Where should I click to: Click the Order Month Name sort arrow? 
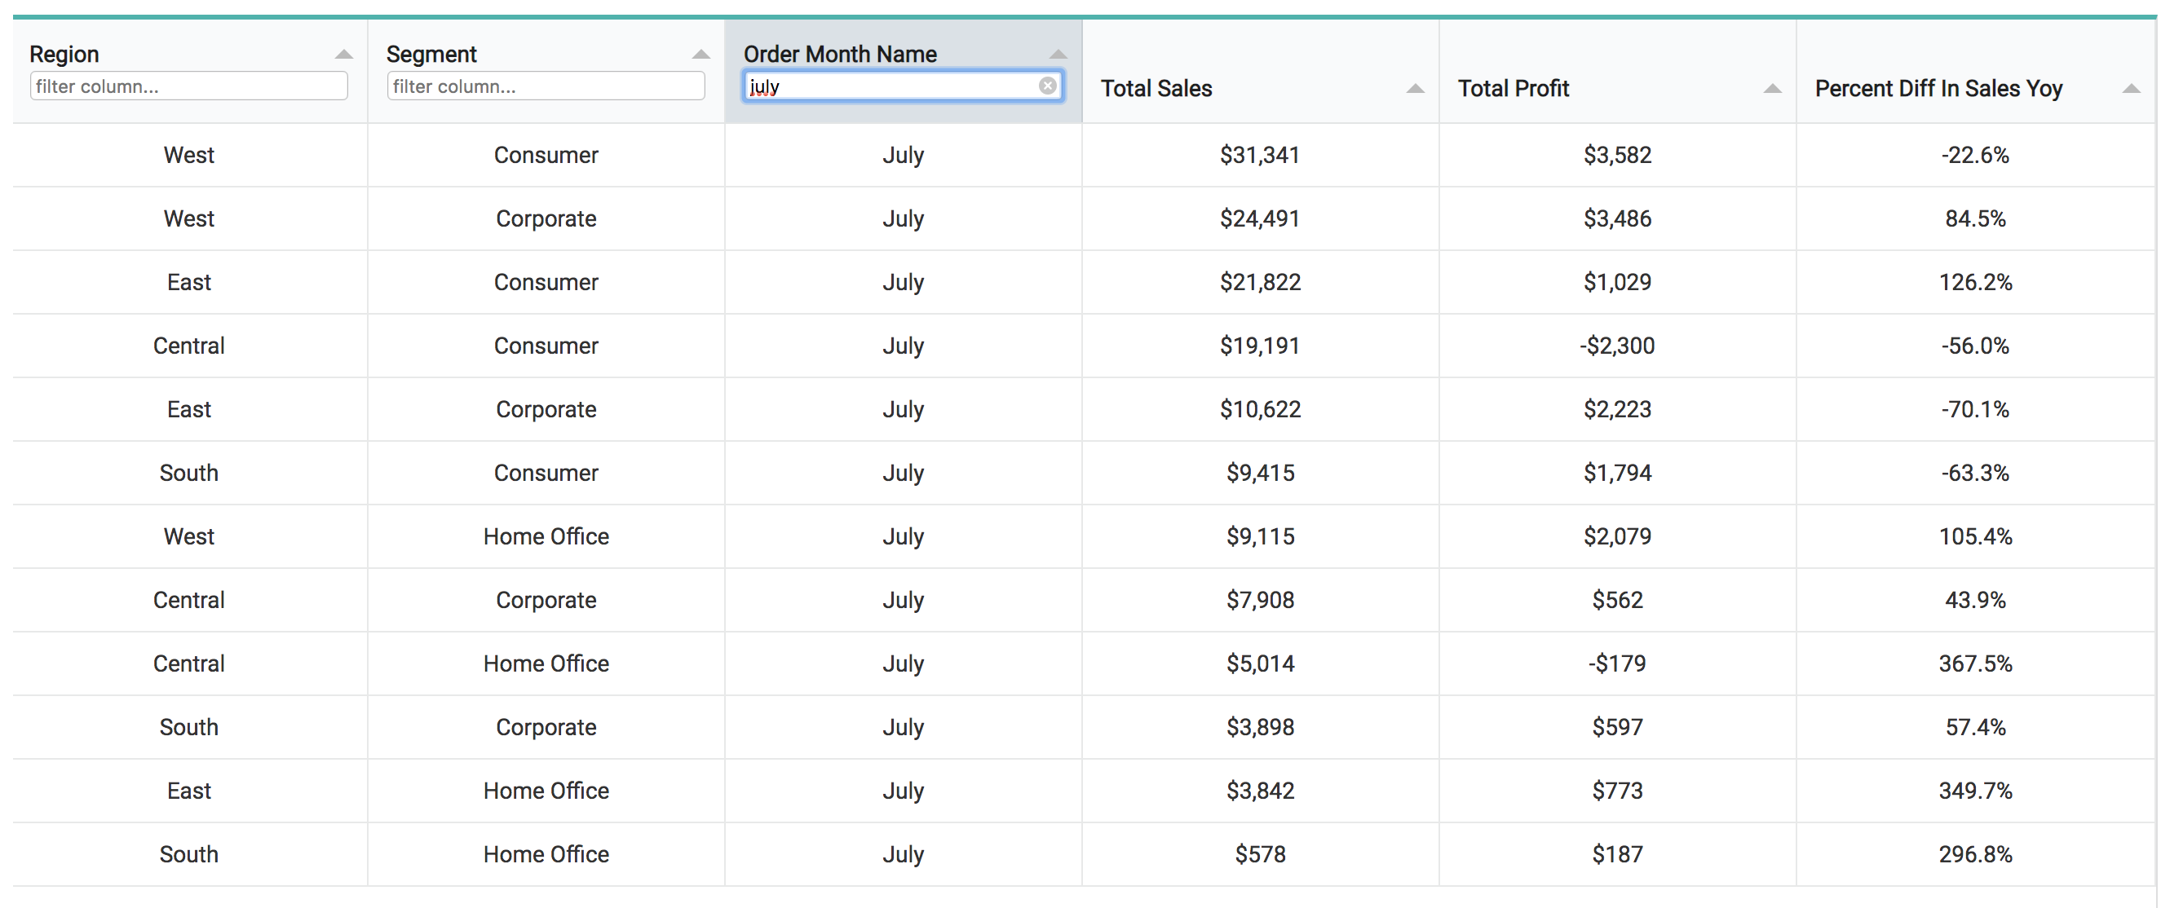pyautogui.click(x=1058, y=55)
